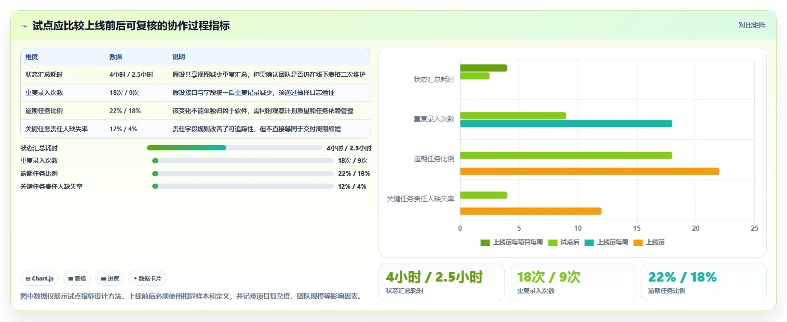Toggle the 试点后 legend entry

point(564,242)
